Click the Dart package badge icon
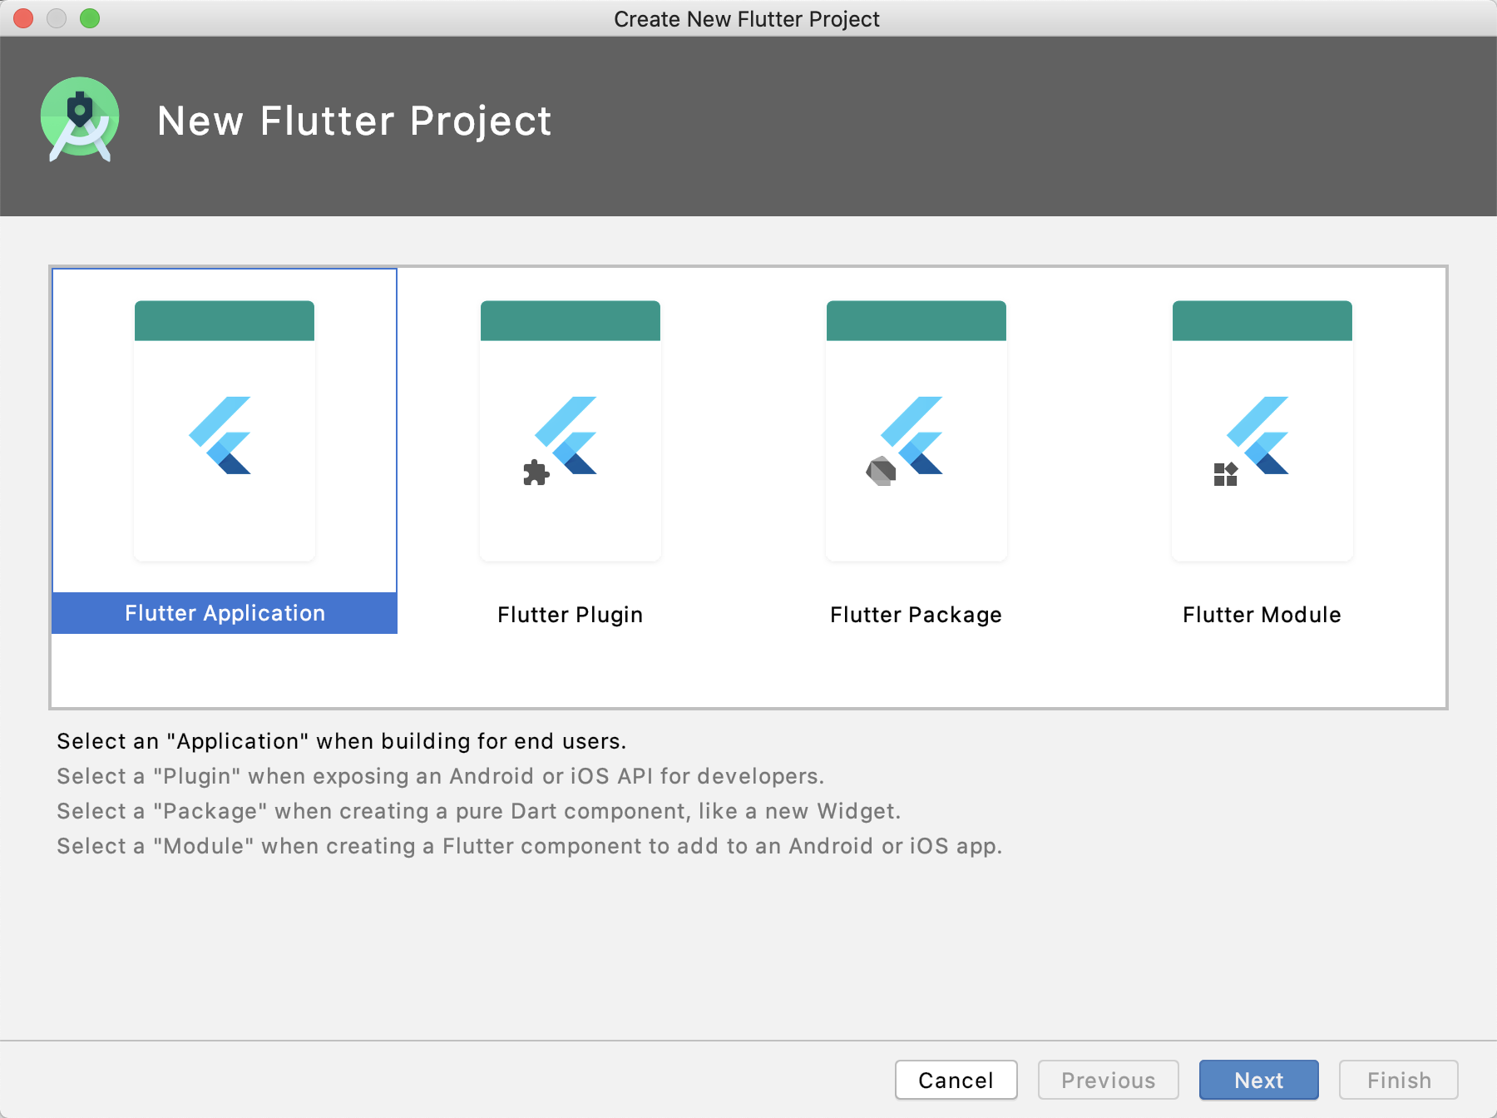 881,472
